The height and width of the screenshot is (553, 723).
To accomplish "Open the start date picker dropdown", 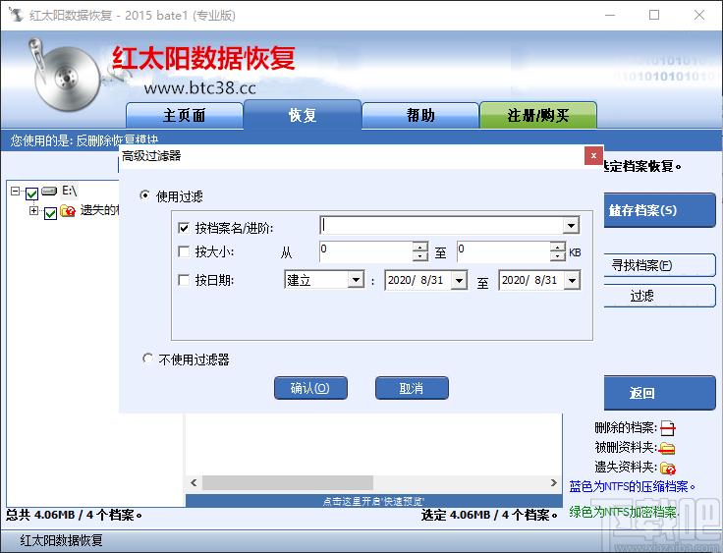I will click(x=459, y=280).
